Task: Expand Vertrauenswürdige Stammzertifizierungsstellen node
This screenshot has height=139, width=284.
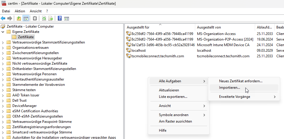Action: (x=3, y=42)
